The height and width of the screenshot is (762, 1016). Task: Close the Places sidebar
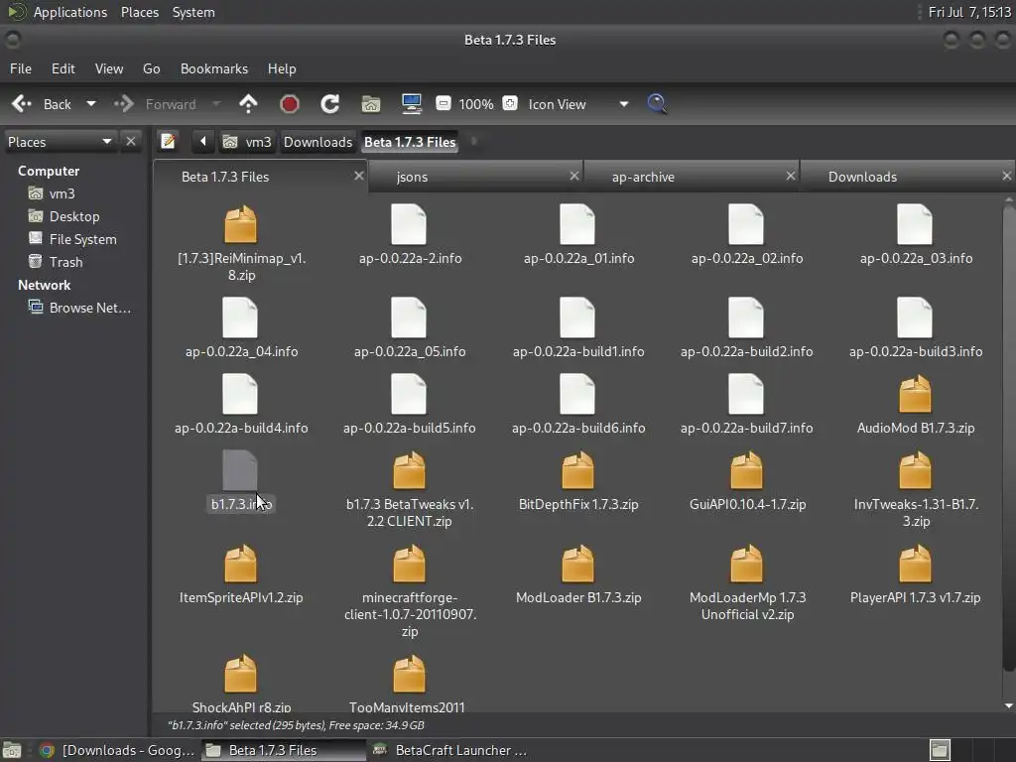coord(131,141)
